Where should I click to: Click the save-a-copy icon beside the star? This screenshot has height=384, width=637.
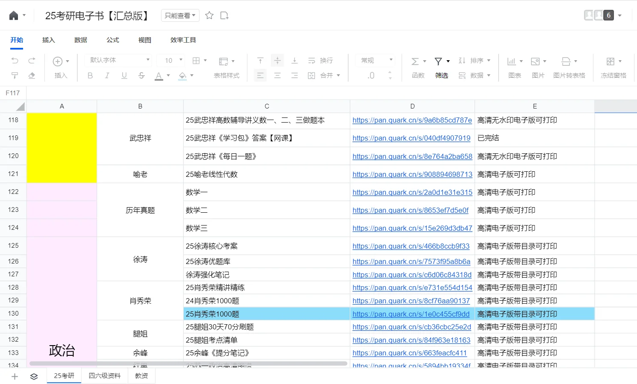coord(224,15)
